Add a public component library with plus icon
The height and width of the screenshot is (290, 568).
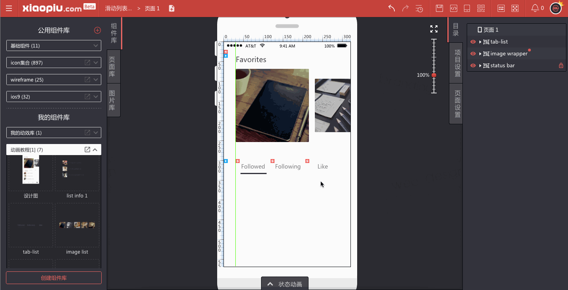97,30
